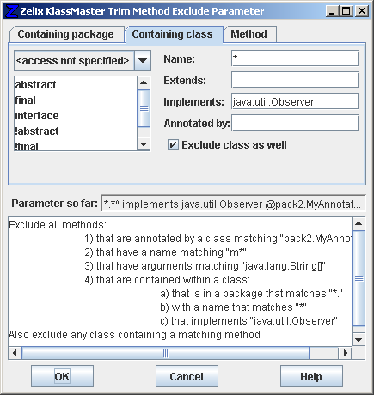Image resolution: width=374 pixels, height=395 pixels.
Task: Click the modifier list scroll up arrow
Action: [144, 83]
